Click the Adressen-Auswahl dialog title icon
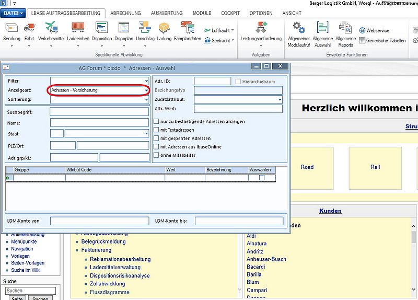This screenshot has height=300, width=418. pos(6,67)
